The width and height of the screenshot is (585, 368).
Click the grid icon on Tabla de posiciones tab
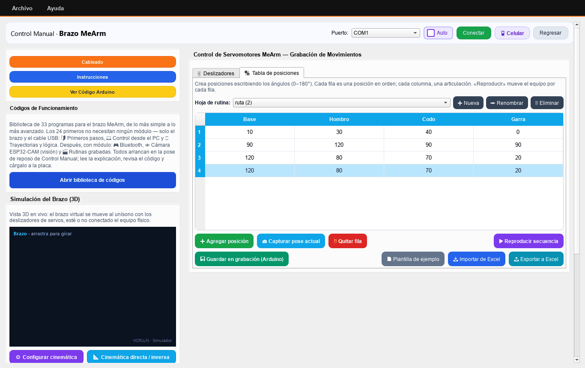tap(247, 73)
